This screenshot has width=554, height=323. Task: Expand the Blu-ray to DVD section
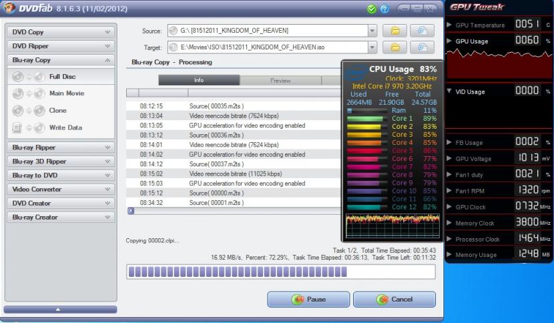pyautogui.click(x=61, y=176)
